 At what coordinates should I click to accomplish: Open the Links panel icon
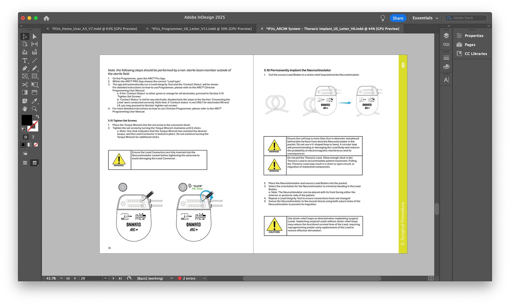446,45
